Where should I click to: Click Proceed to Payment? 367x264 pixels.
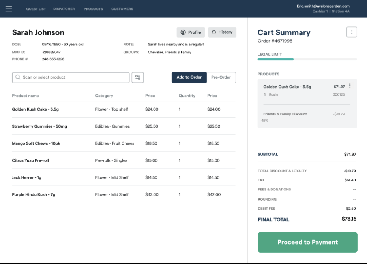tap(307, 242)
